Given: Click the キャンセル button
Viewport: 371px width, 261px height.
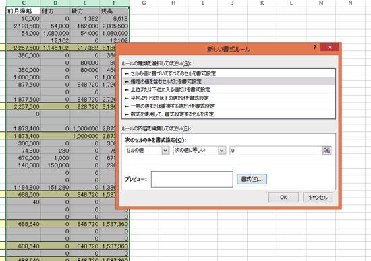Looking at the screenshot, I should tap(318, 197).
